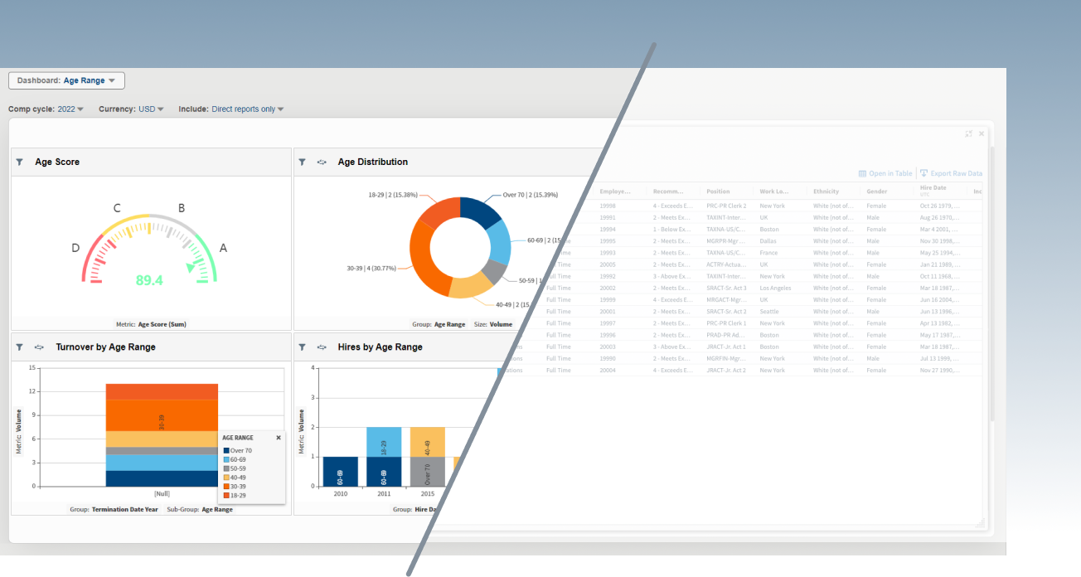Click the filter icon on Age Score panel
The width and height of the screenshot is (1081, 577).
pyautogui.click(x=19, y=162)
